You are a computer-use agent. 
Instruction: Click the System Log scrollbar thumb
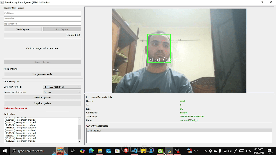[79, 132]
